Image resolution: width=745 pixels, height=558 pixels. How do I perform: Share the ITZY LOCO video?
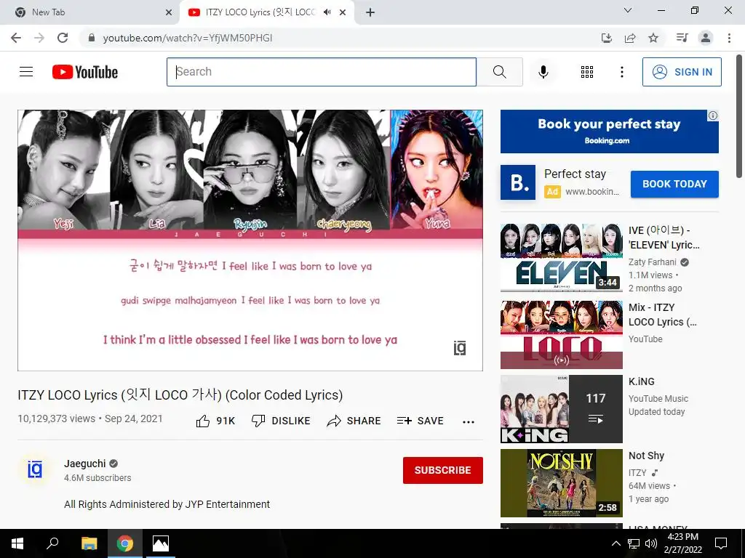pyautogui.click(x=354, y=421)
